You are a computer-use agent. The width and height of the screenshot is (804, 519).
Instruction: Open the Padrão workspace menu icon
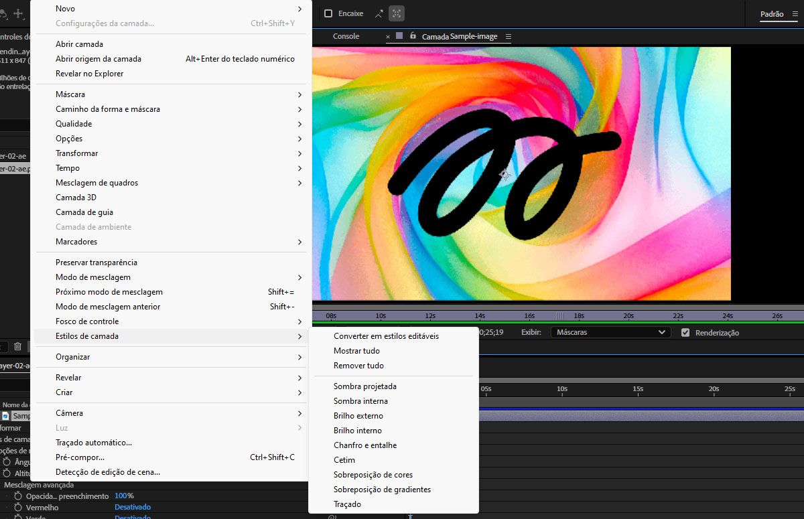pos(795,14)
